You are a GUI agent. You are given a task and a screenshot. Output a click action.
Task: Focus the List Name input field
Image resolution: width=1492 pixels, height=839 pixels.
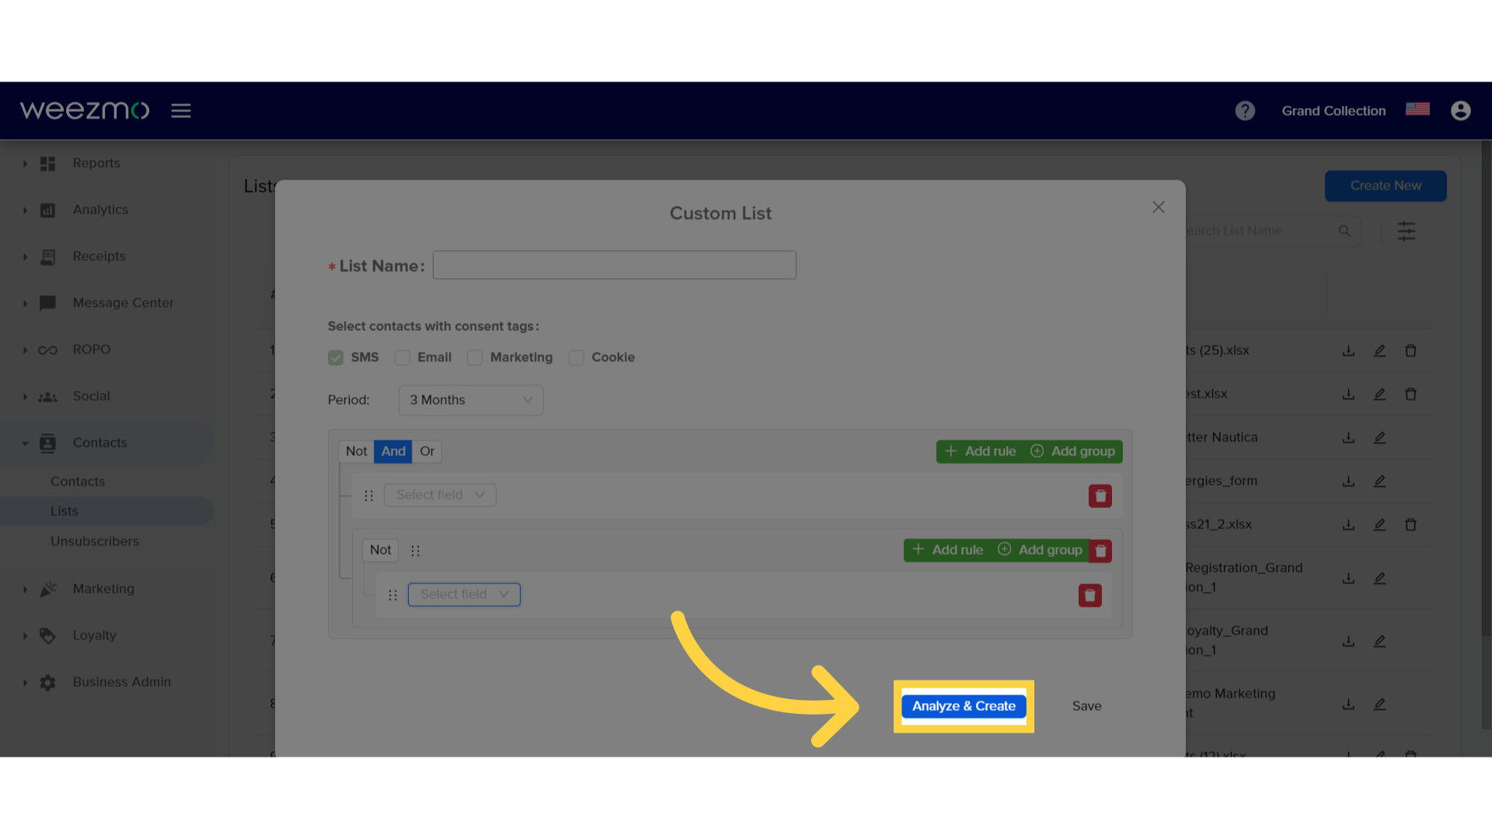click(614, 265)
